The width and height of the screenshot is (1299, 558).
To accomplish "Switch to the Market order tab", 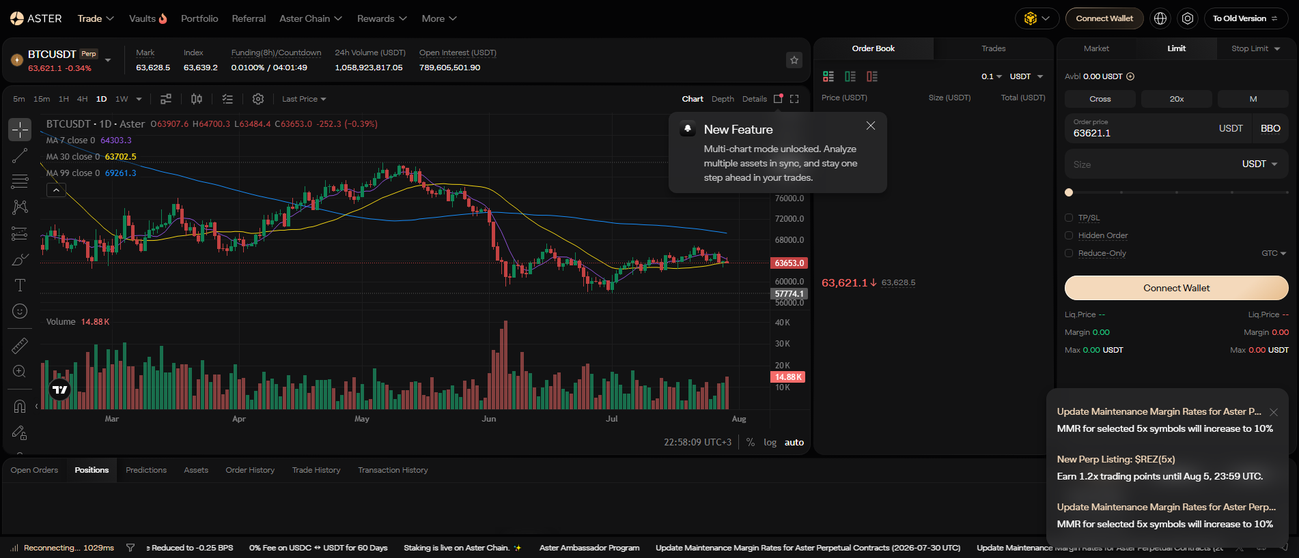I will pos(1096,48).
